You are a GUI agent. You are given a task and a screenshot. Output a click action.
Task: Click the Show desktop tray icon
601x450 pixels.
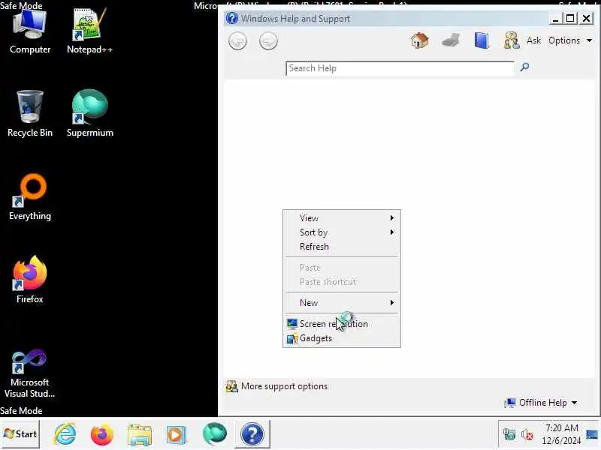click(592, 434)
